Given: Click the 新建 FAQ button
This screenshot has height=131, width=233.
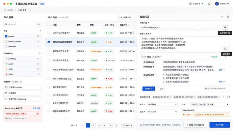Looking at the screenshot, I should click(x=126, y=17).
